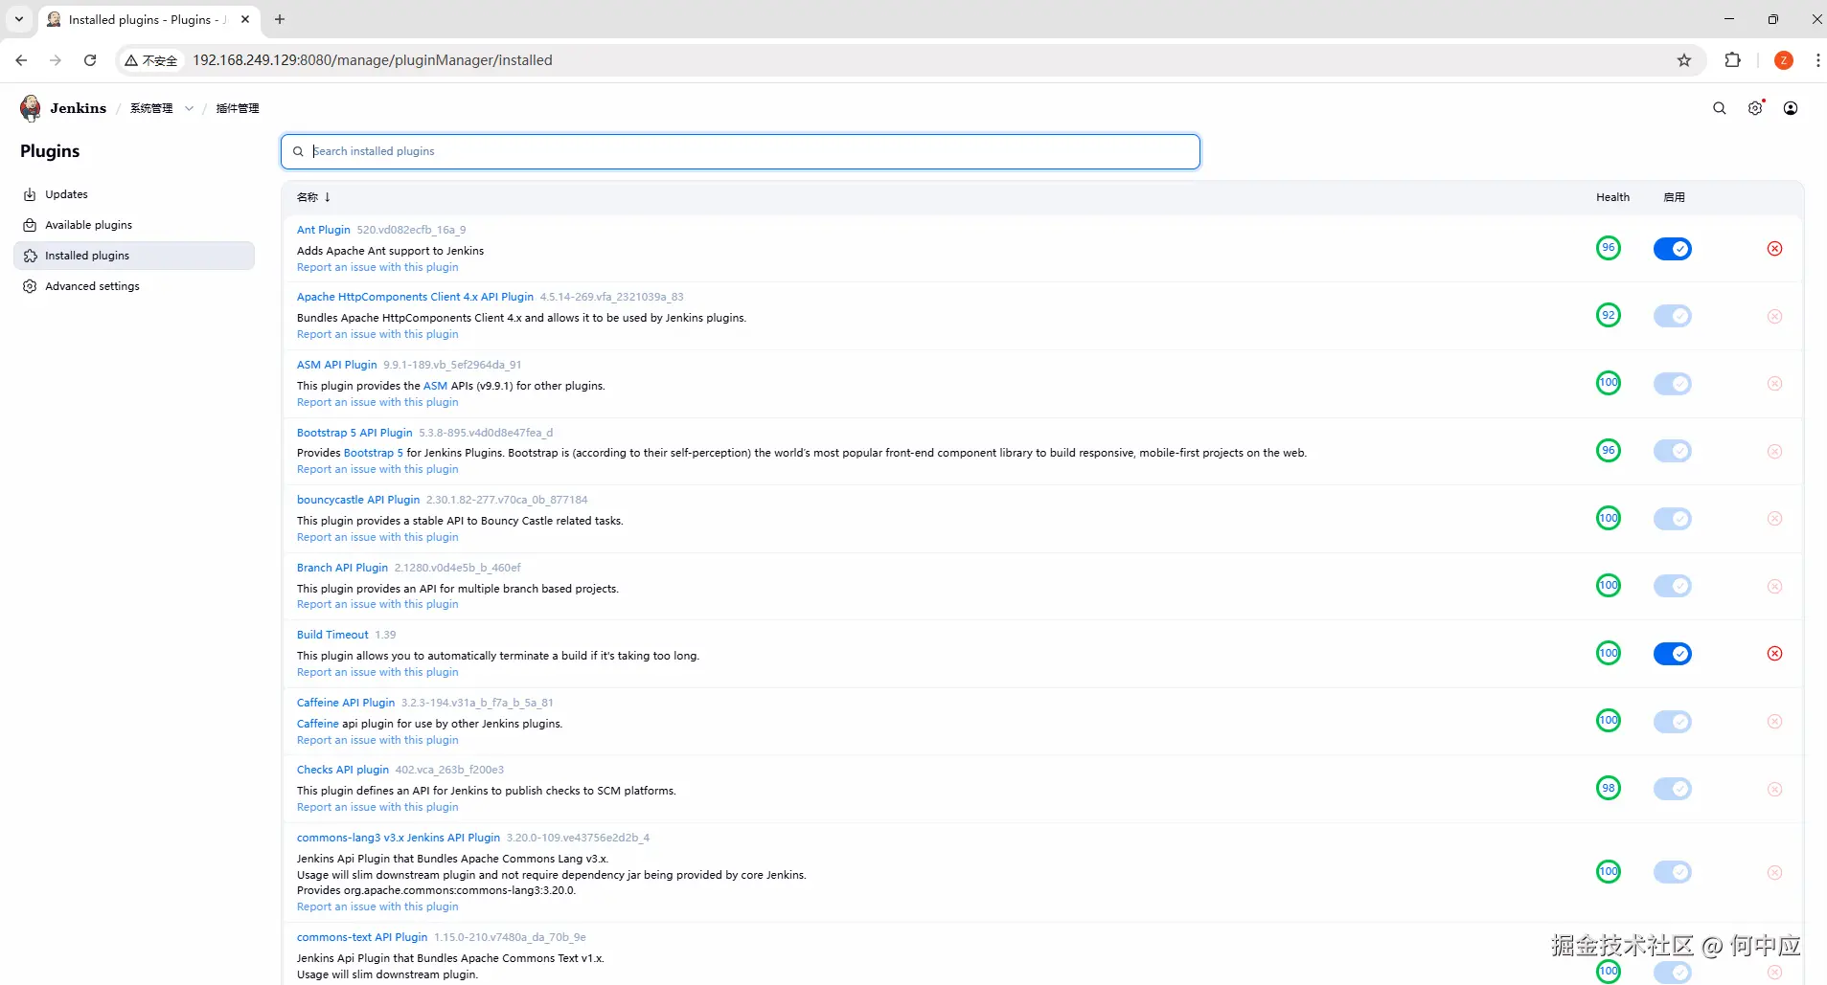
Task: Toggle the Caffeine API Plugin switch
Action: [1673, 721]
